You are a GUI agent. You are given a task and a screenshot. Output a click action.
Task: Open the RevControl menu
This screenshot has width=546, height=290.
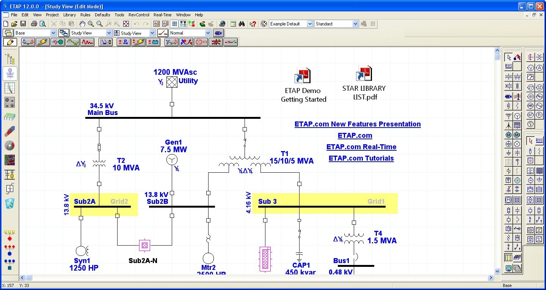(139, 15)
